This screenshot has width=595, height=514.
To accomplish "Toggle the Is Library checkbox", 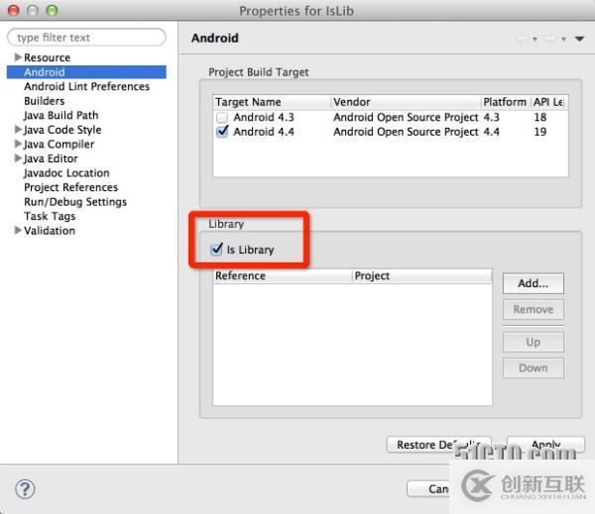I will 216,250.
